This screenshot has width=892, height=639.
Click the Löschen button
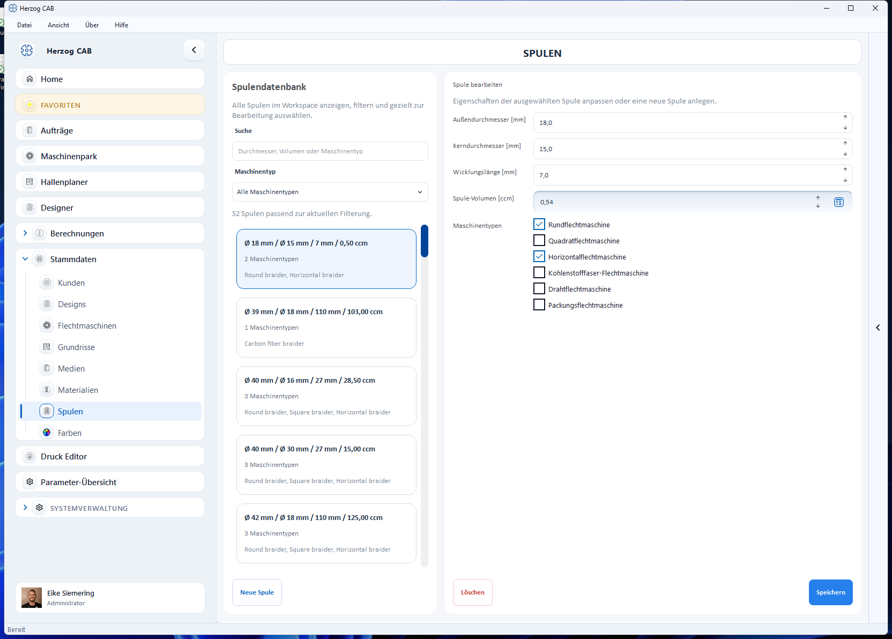[x=473, y=592]
